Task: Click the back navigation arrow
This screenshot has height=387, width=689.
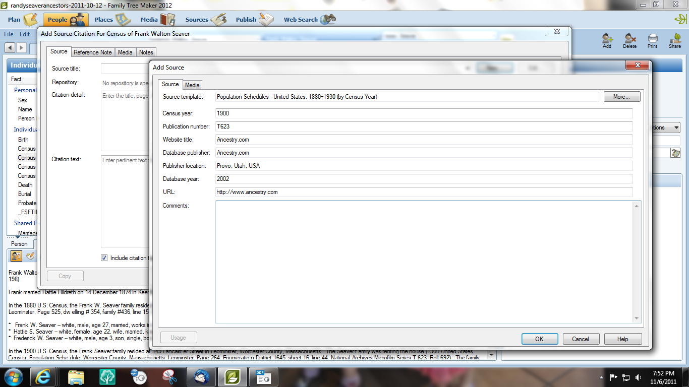Action: (x=10, y=47)
